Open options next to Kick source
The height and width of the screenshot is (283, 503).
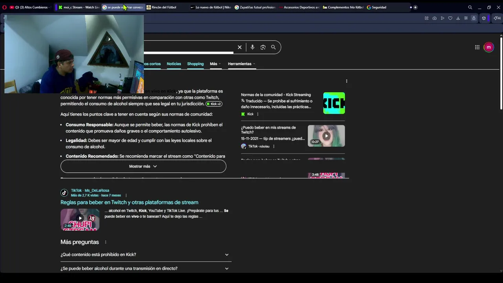[258, 114]
